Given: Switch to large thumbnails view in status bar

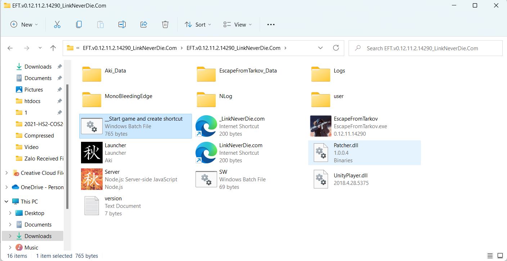Looking at the screenshot, I should [x=499, y=256].
